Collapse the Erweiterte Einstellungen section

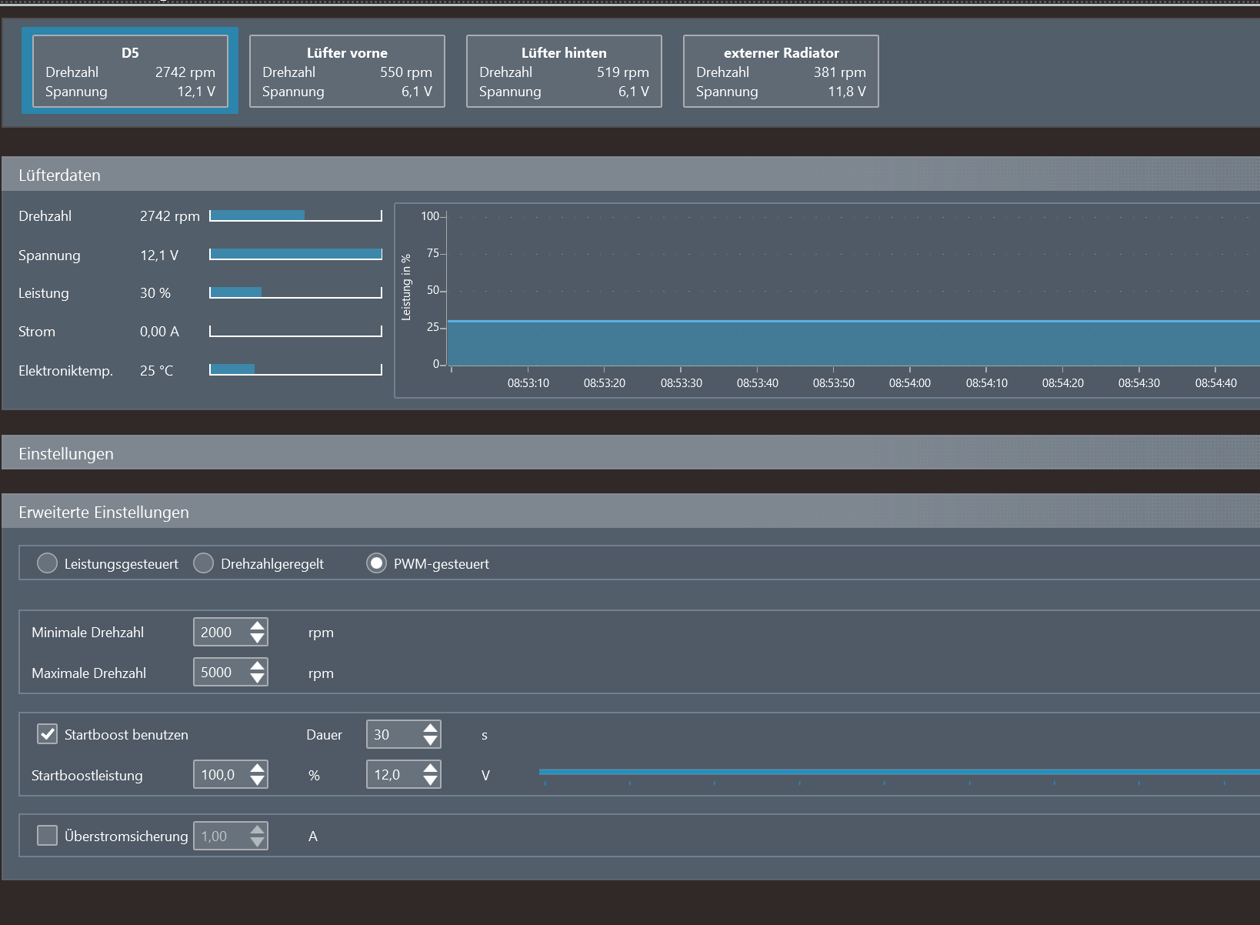point(104,512)
